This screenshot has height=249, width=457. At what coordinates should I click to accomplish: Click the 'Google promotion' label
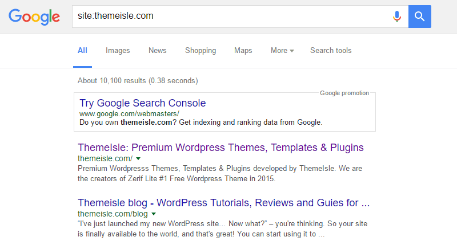344,93
